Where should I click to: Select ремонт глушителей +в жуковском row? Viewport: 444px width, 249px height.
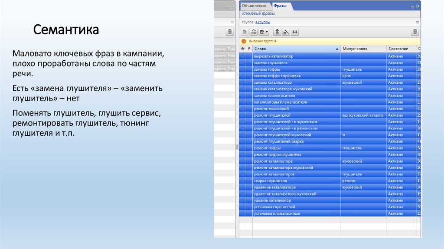click(x=330, y=122)
